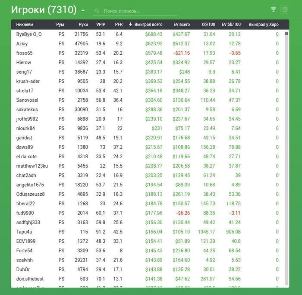Viewport: 302px width, 295px height.
Task: Sort by the Руки column header
Action: (83, 25)
